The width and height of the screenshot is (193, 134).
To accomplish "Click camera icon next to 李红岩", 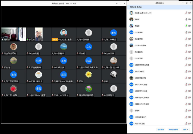I will pos(190,26).
